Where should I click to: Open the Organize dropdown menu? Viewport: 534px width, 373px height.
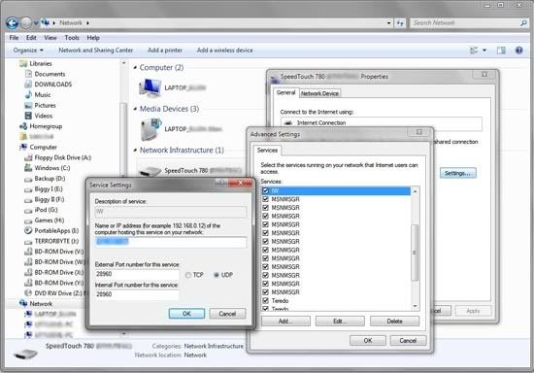click(28, 51)
